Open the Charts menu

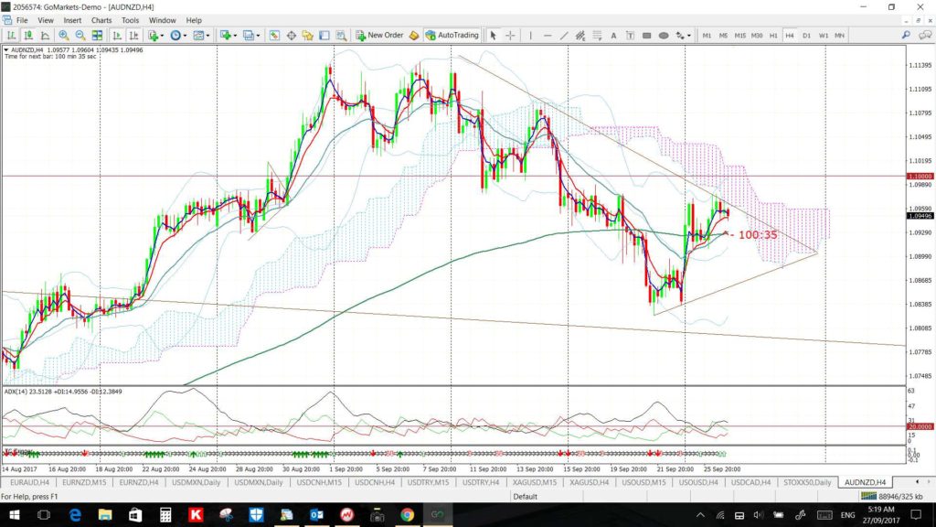[101, 20]
